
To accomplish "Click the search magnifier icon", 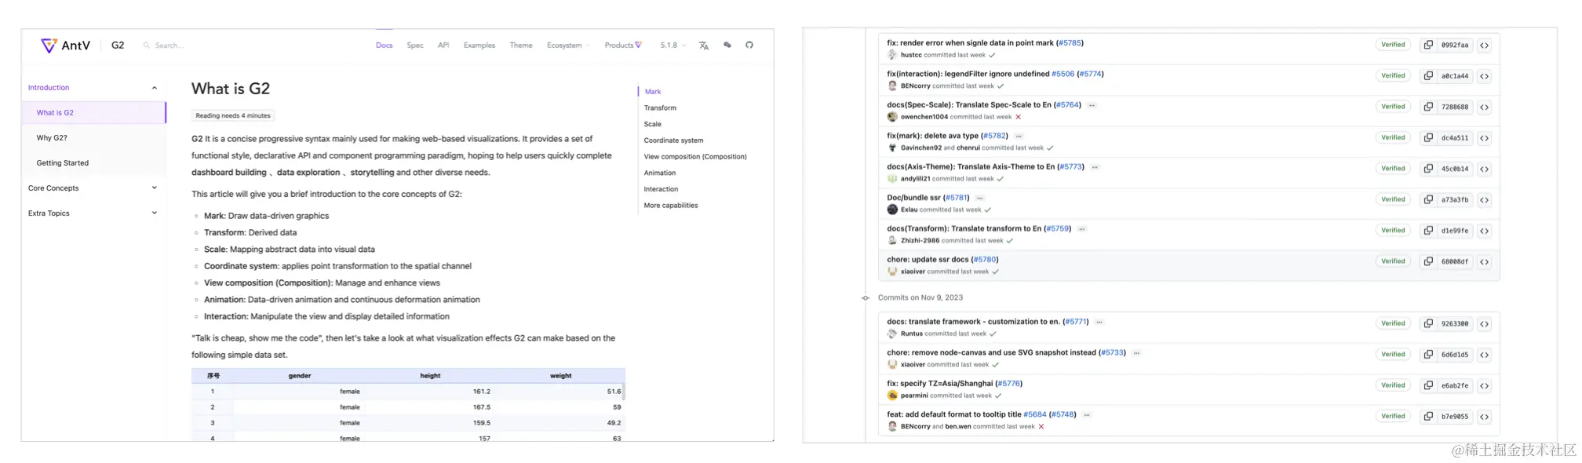I will 147,46.
